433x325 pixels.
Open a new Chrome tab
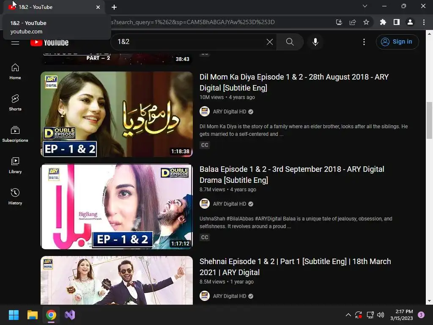114,7
